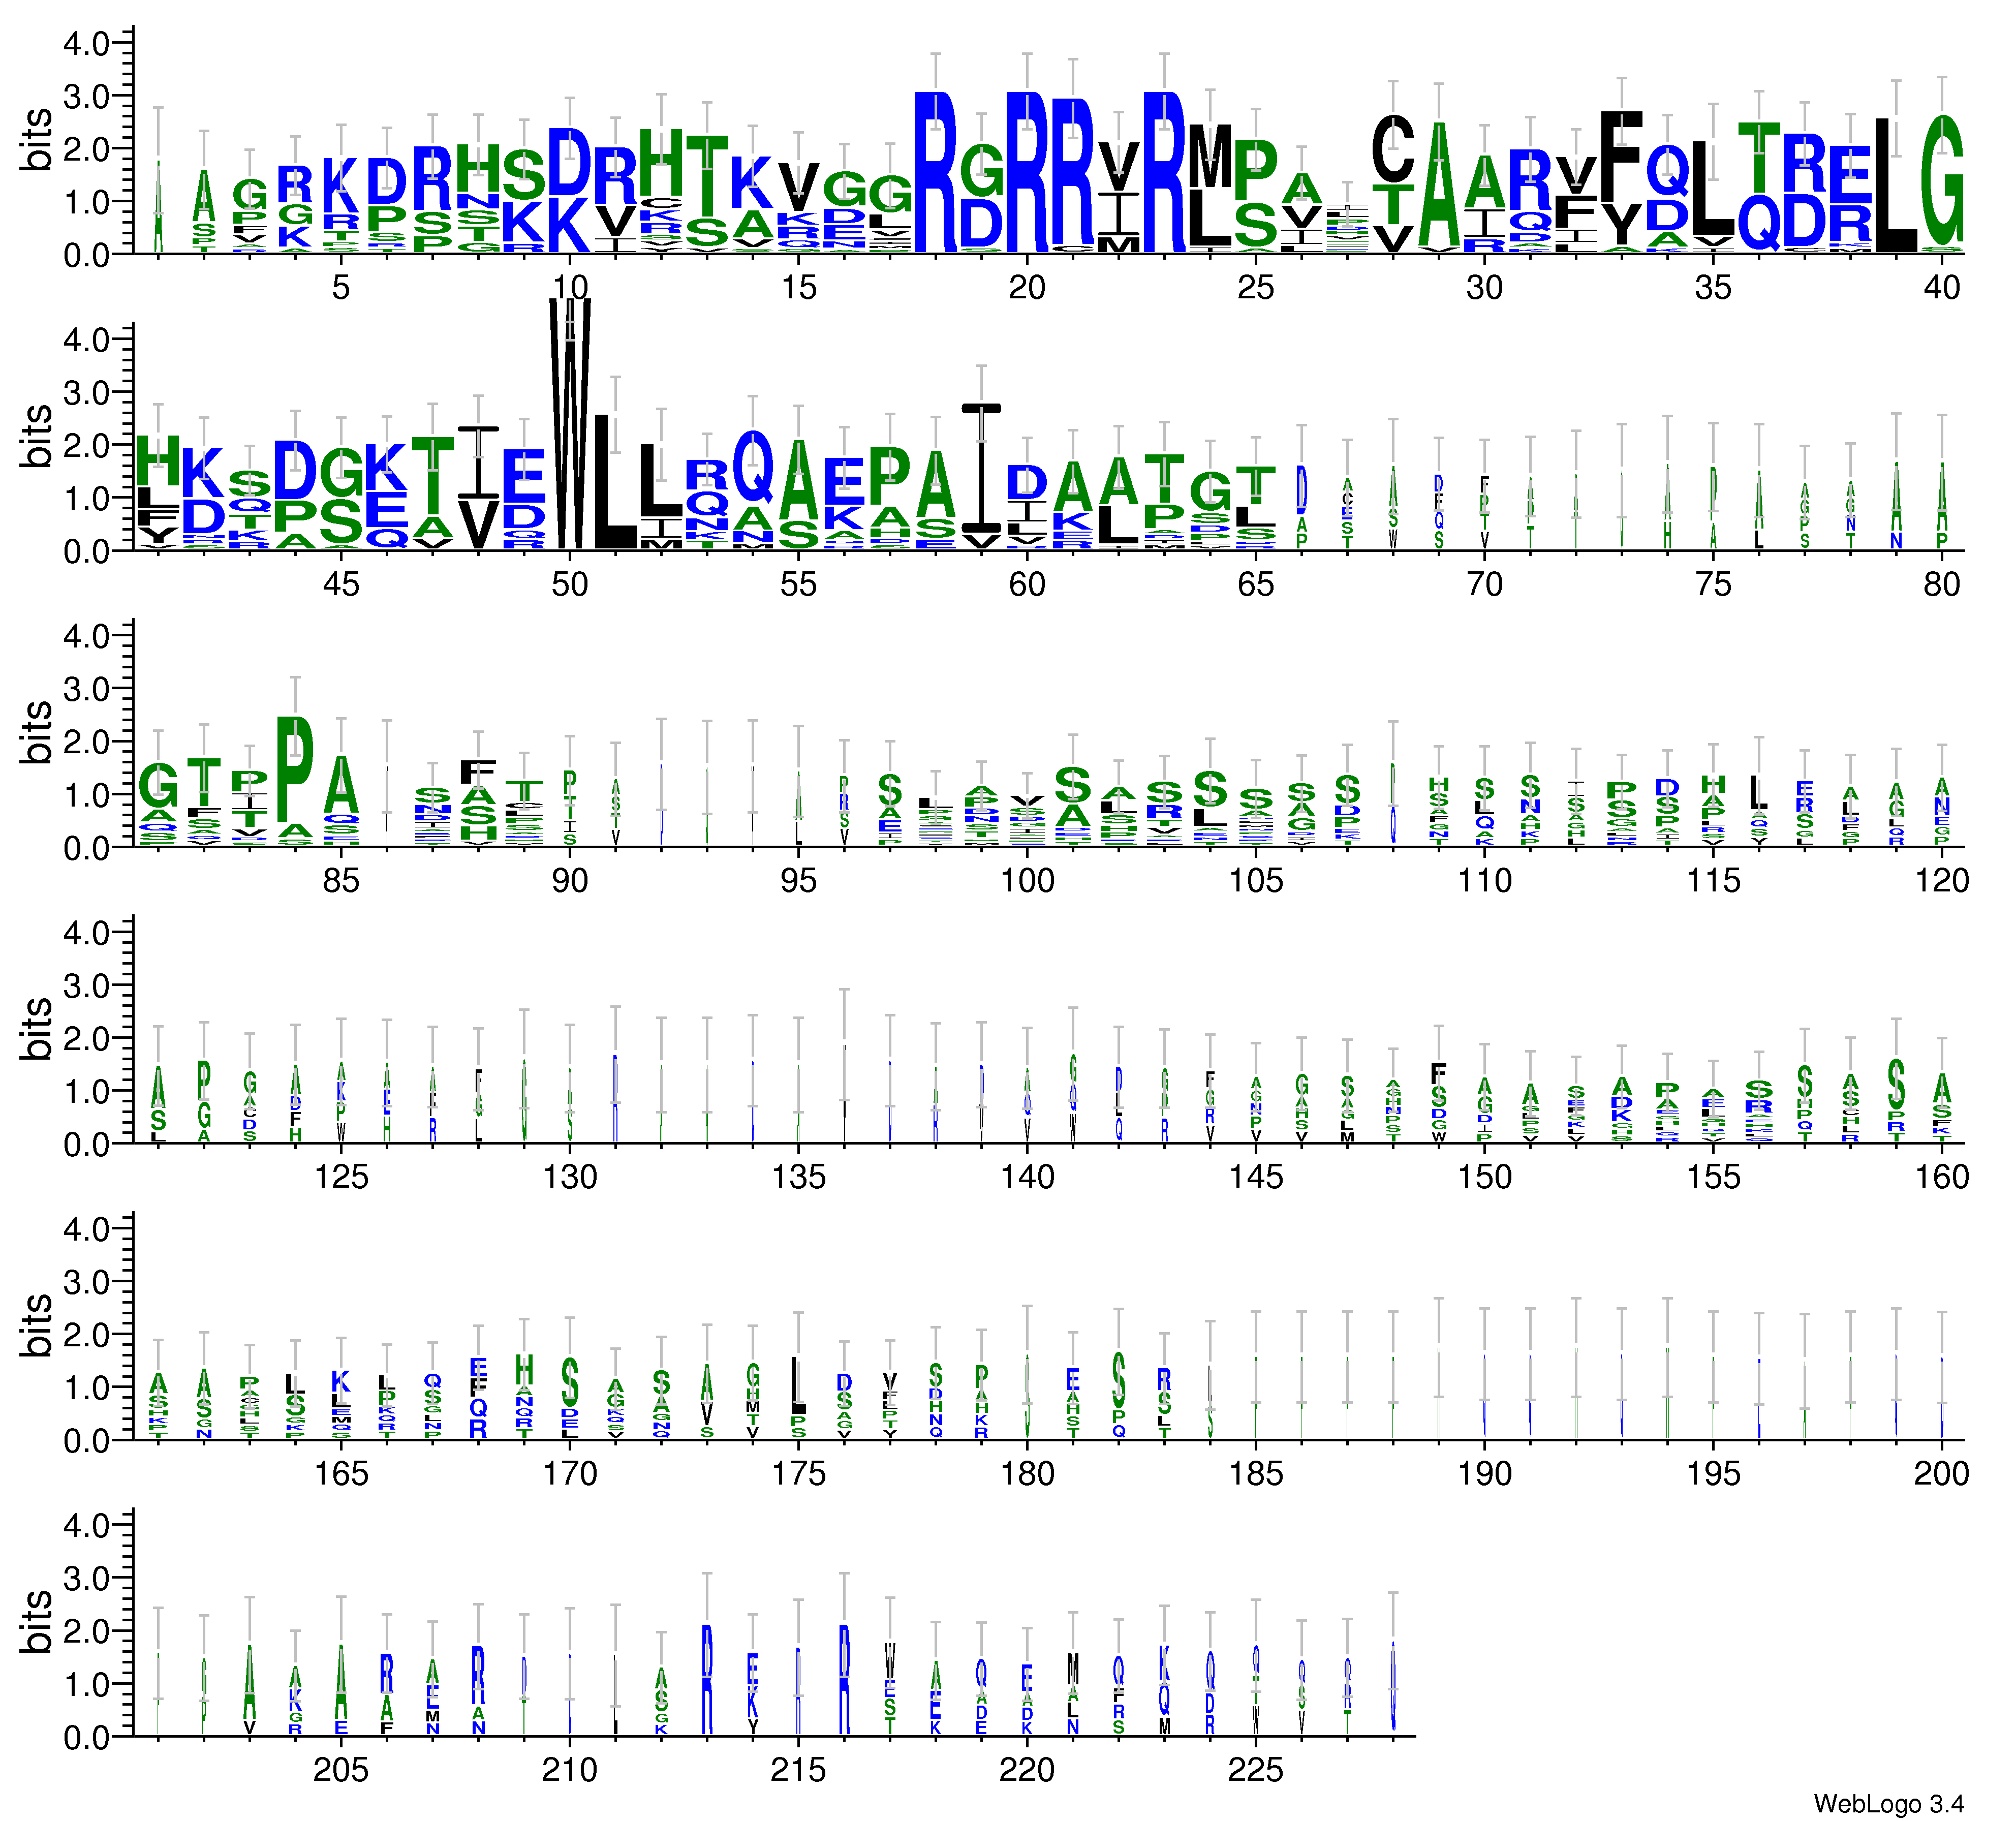Image resolution: width=2016 pixels, height=1821 pixels.
Task: Click the x-axis tick label 225
Action: pyautogui.click(x=1255, y=1770)
